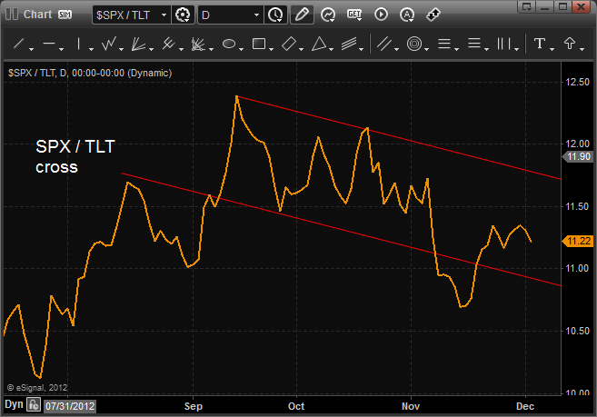
Task: Select the parallel lines tool
Action: click(x=384, y=44)
